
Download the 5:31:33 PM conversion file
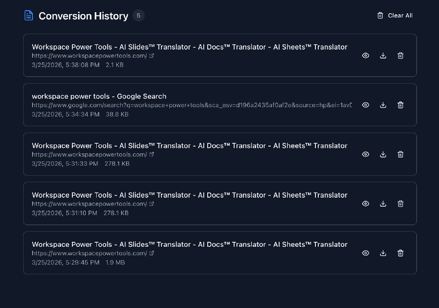(383, 154)
